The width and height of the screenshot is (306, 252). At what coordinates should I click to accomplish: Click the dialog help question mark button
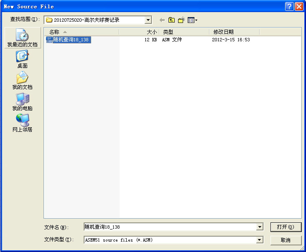(x=289, y=7)
